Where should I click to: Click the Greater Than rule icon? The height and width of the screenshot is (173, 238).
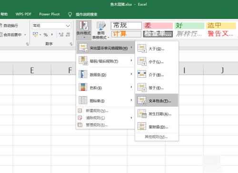(142, 48)
